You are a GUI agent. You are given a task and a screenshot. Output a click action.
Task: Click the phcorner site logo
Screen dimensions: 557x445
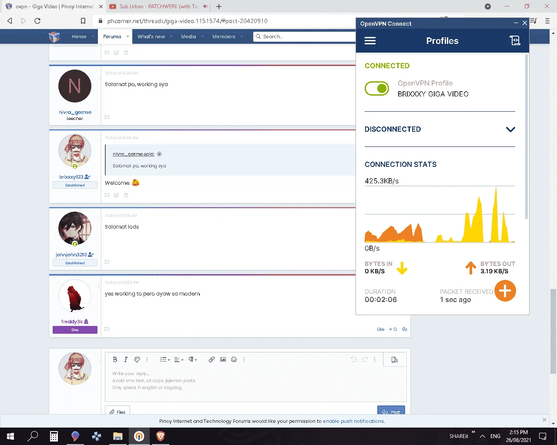(54, 37)
